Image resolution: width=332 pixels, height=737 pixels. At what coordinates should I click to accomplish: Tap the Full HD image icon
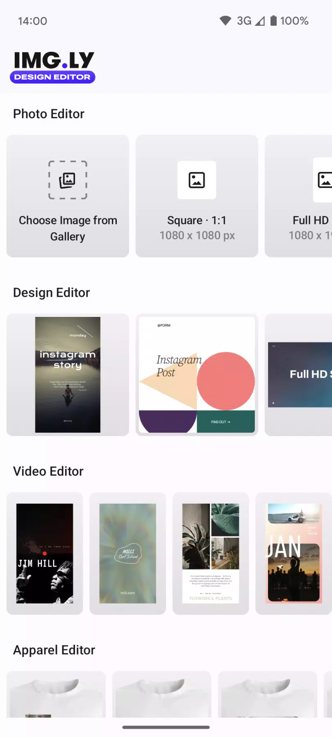point(324,180)
